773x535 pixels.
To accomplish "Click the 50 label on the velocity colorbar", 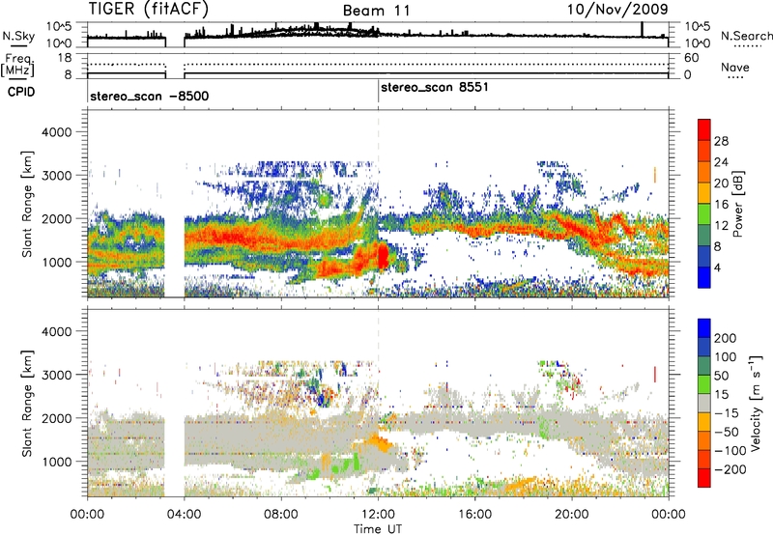I will 721,376.
